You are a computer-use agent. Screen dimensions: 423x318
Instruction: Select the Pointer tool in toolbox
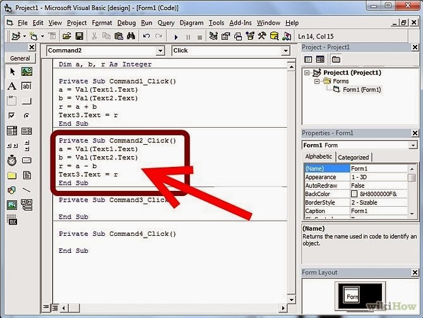pos(12,71)
